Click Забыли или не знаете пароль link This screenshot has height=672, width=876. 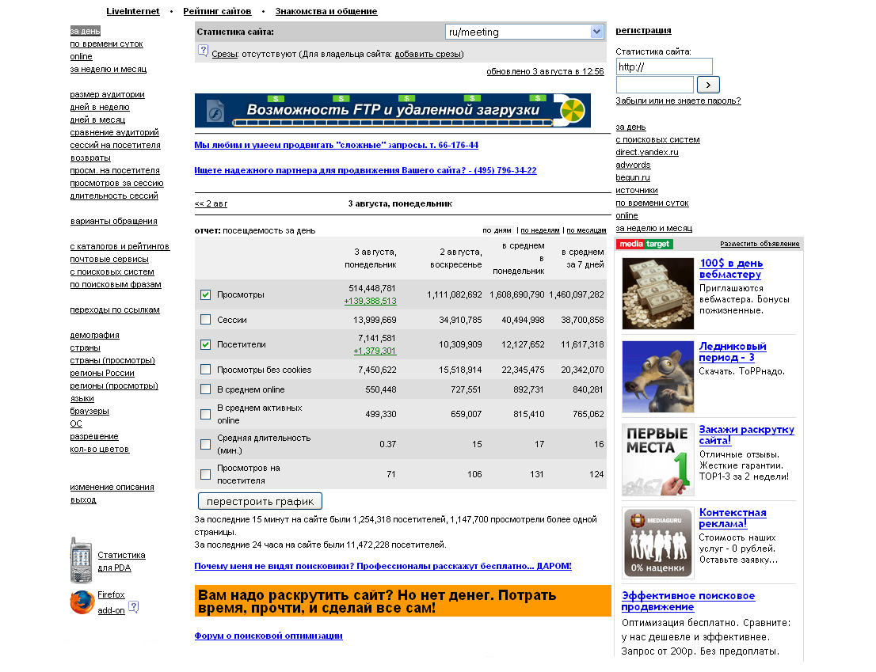click(x=678, y=101)
